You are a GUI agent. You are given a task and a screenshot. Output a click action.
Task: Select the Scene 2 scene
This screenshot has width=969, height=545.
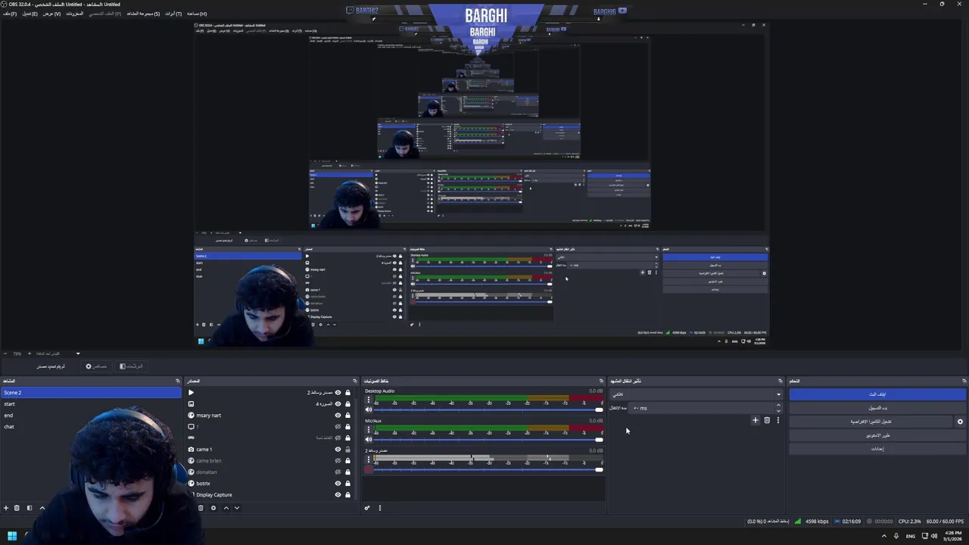click(91, 392)
